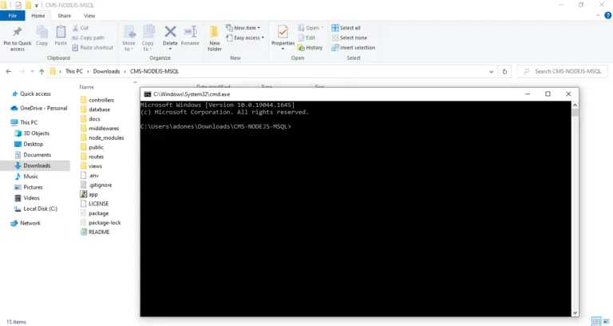Switch to large icons view in status bar

[606, 321]
